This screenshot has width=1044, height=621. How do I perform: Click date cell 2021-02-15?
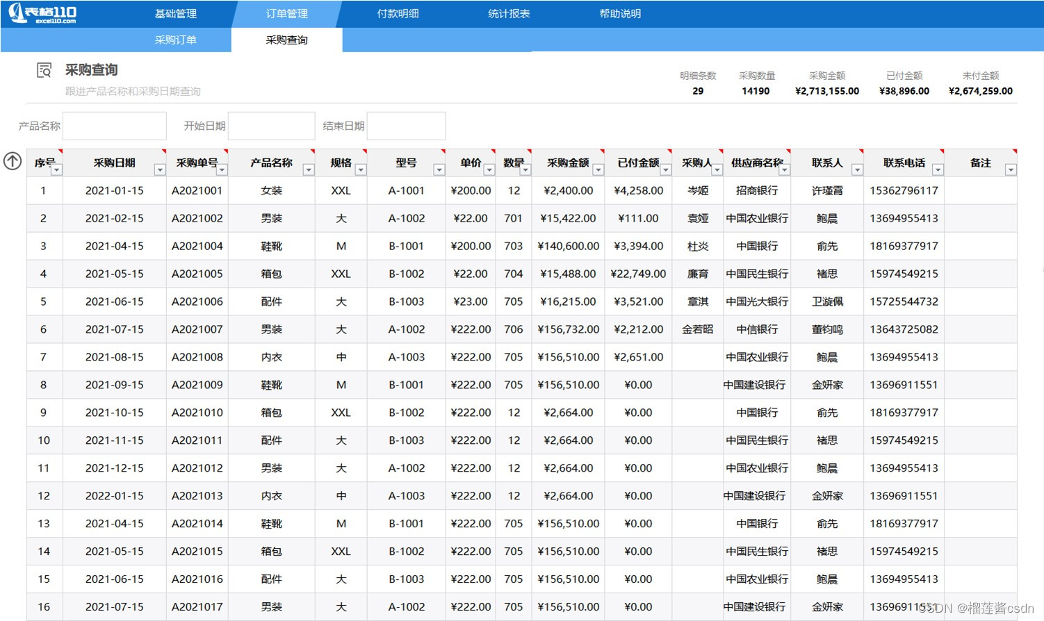pyautogui.click(x=115, y=218)
